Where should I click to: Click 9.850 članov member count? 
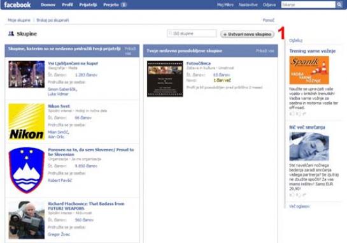86,166
